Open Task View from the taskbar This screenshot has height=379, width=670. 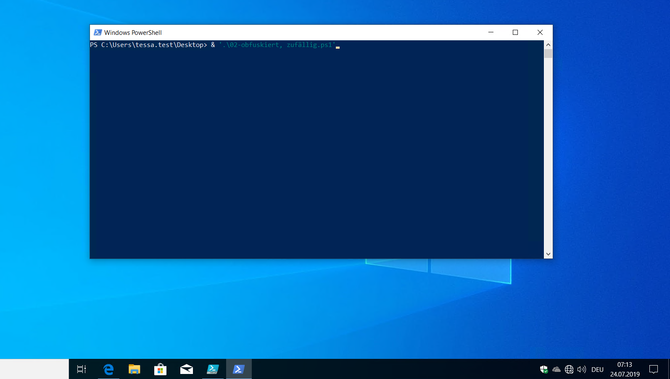82,369
